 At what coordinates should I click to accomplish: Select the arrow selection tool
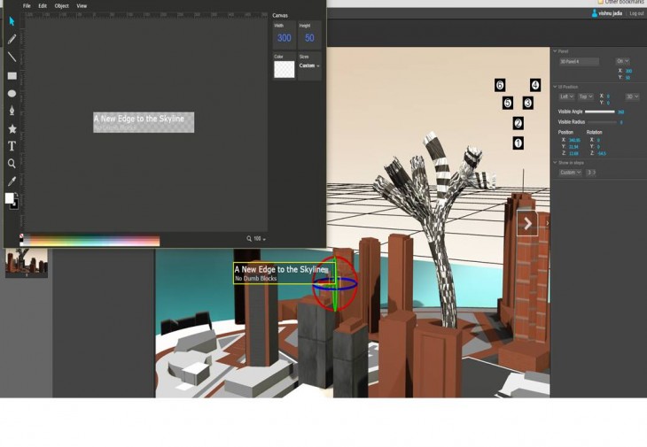coord(12,21)
